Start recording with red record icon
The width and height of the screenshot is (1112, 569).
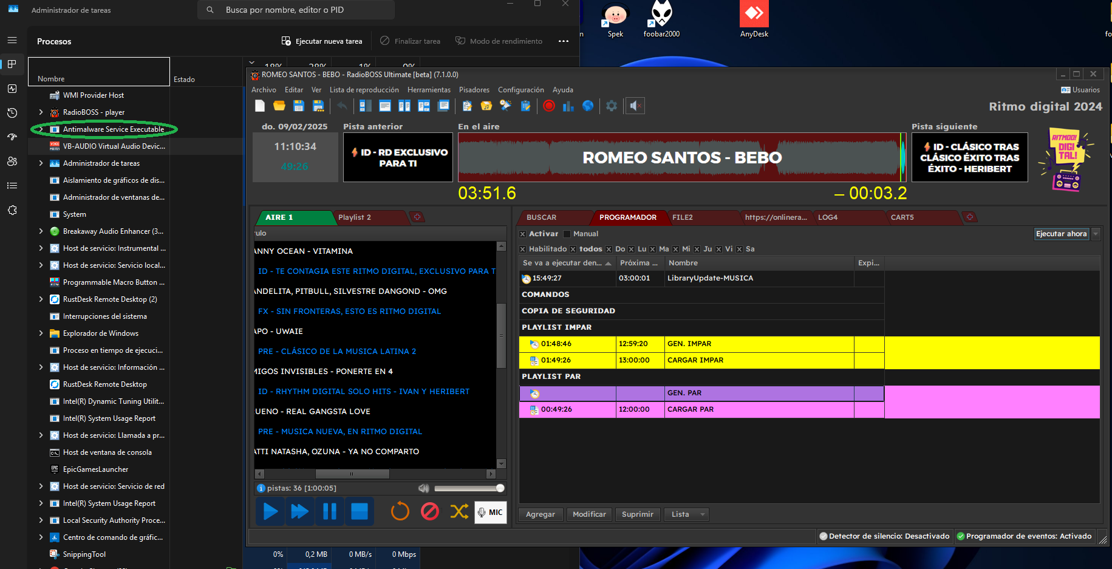click(549, 106)
